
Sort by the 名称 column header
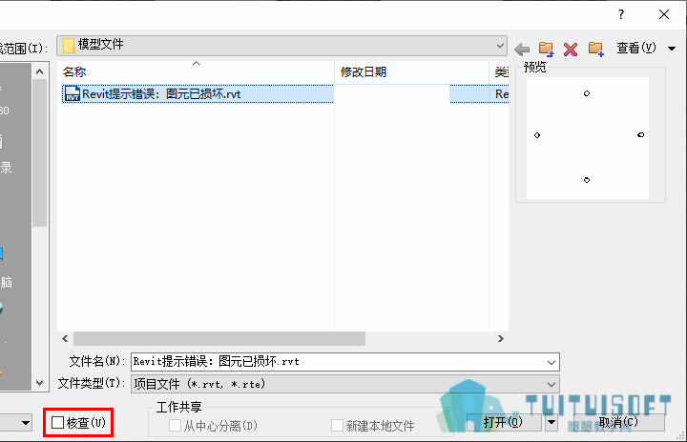pos(196,71)
